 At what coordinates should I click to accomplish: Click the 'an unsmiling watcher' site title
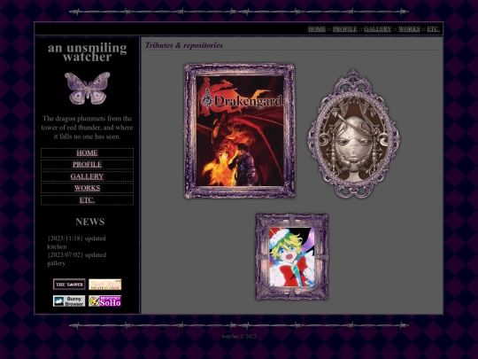point(87,52)
